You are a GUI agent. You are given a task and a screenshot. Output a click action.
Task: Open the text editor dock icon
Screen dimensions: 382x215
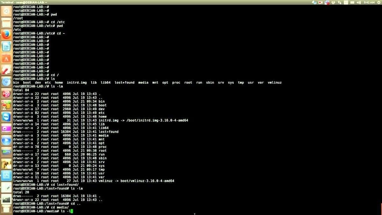pos(6,46)
